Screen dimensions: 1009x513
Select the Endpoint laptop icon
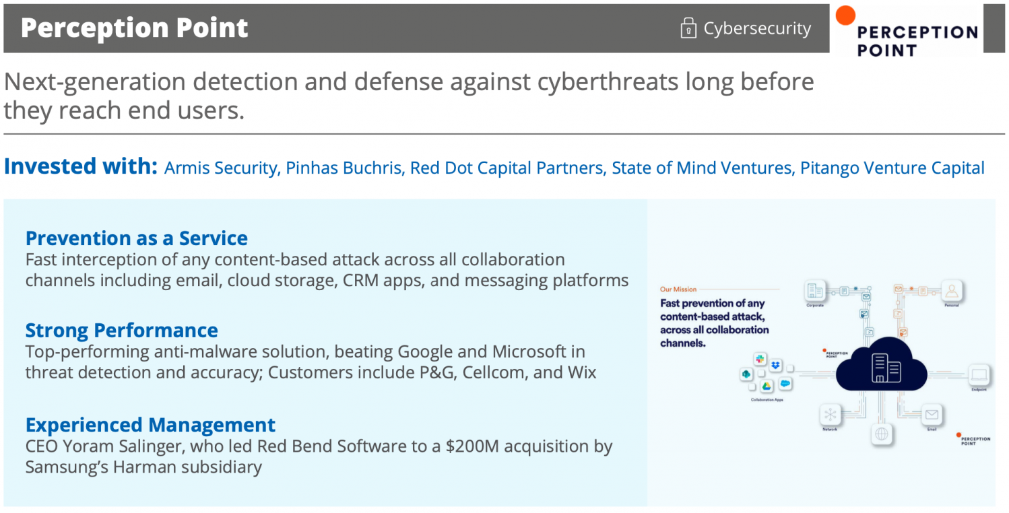(979, 375)
